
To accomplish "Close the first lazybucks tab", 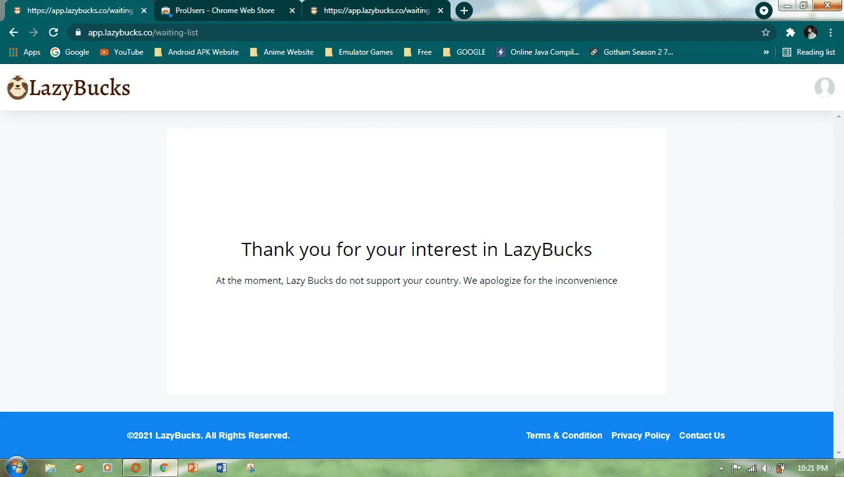I will point(144,11).
